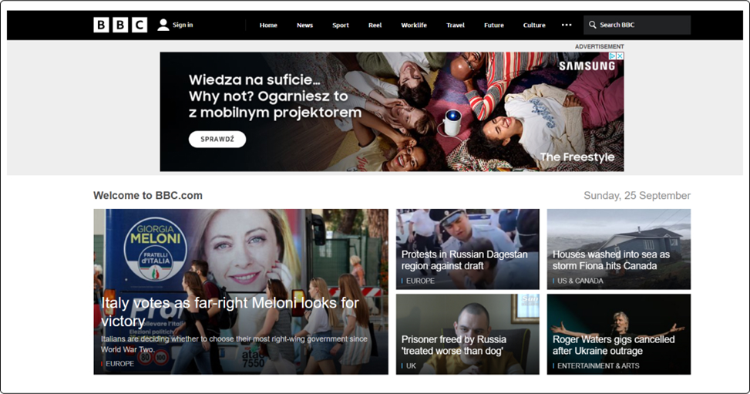
Task: Click the Wiedza na suficie ad headline
Action: (x=275, y=96)
